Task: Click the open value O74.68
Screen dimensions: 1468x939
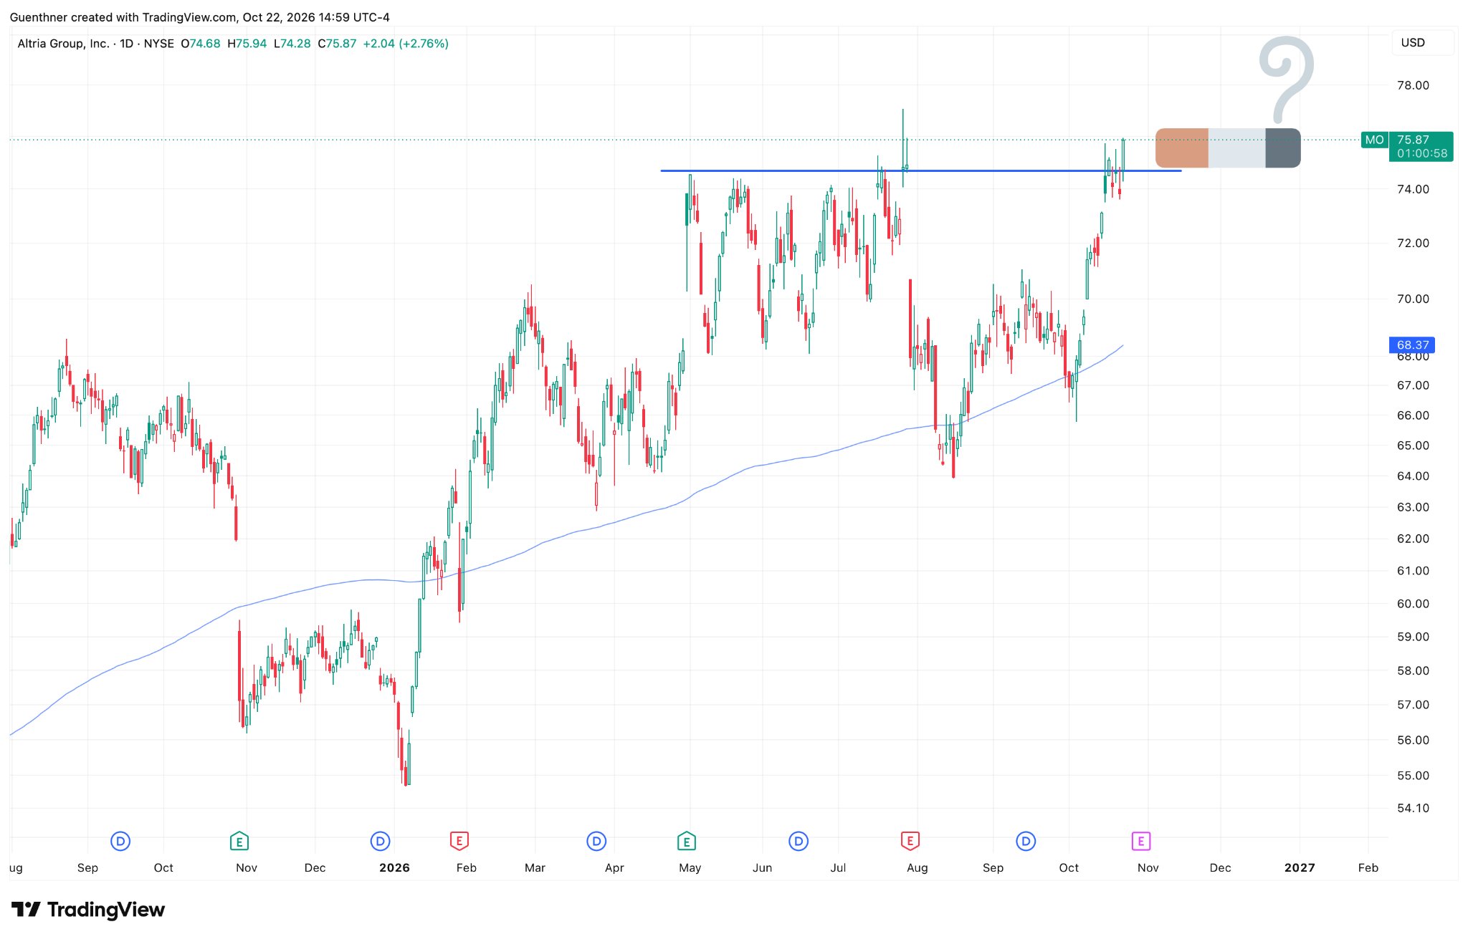Action: click(201, 44)
